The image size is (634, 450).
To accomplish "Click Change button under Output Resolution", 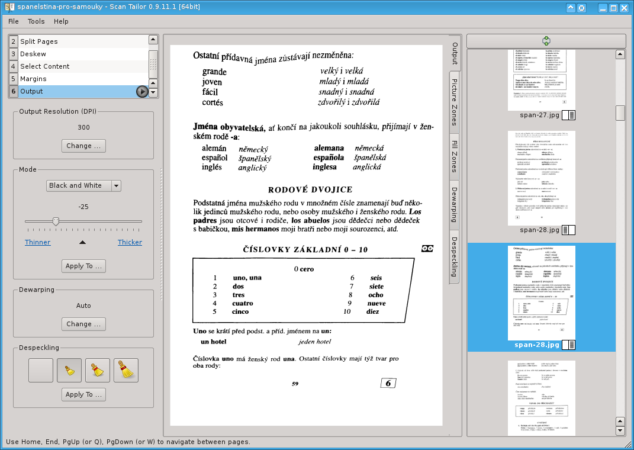I will [83, 146].
